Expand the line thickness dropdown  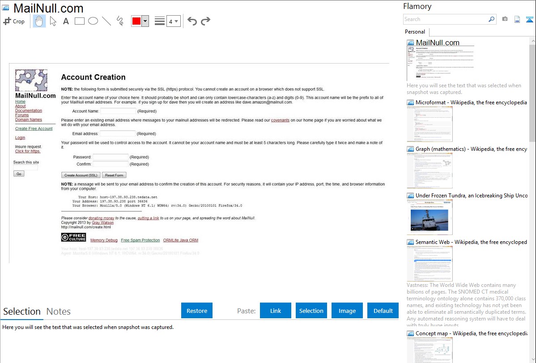(x=173, y=21)
